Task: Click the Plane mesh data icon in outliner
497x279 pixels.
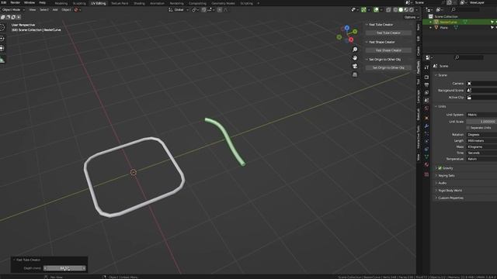Action: tap(456, 28)
